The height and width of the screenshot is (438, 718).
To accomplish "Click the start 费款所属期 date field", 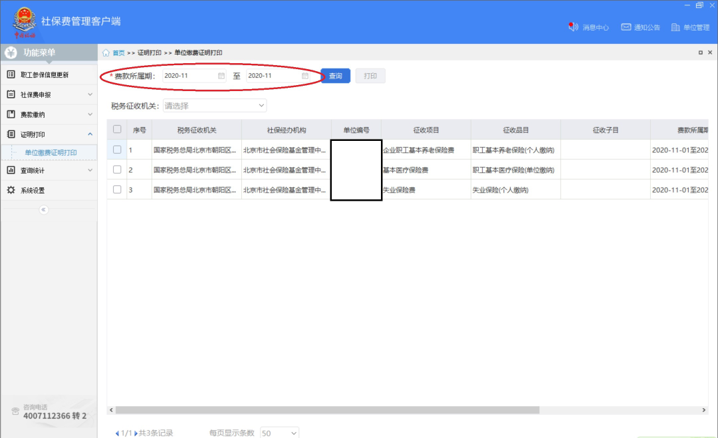I will (189, 76).
